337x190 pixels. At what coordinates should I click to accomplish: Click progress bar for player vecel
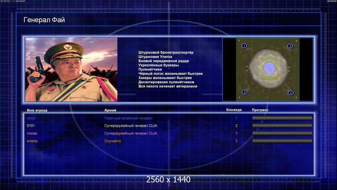(282, 118)
